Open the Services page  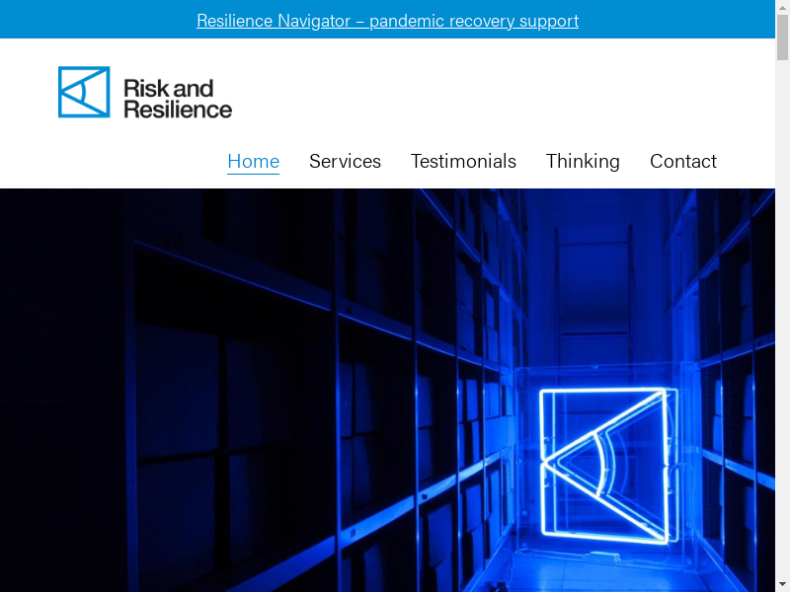345,161
